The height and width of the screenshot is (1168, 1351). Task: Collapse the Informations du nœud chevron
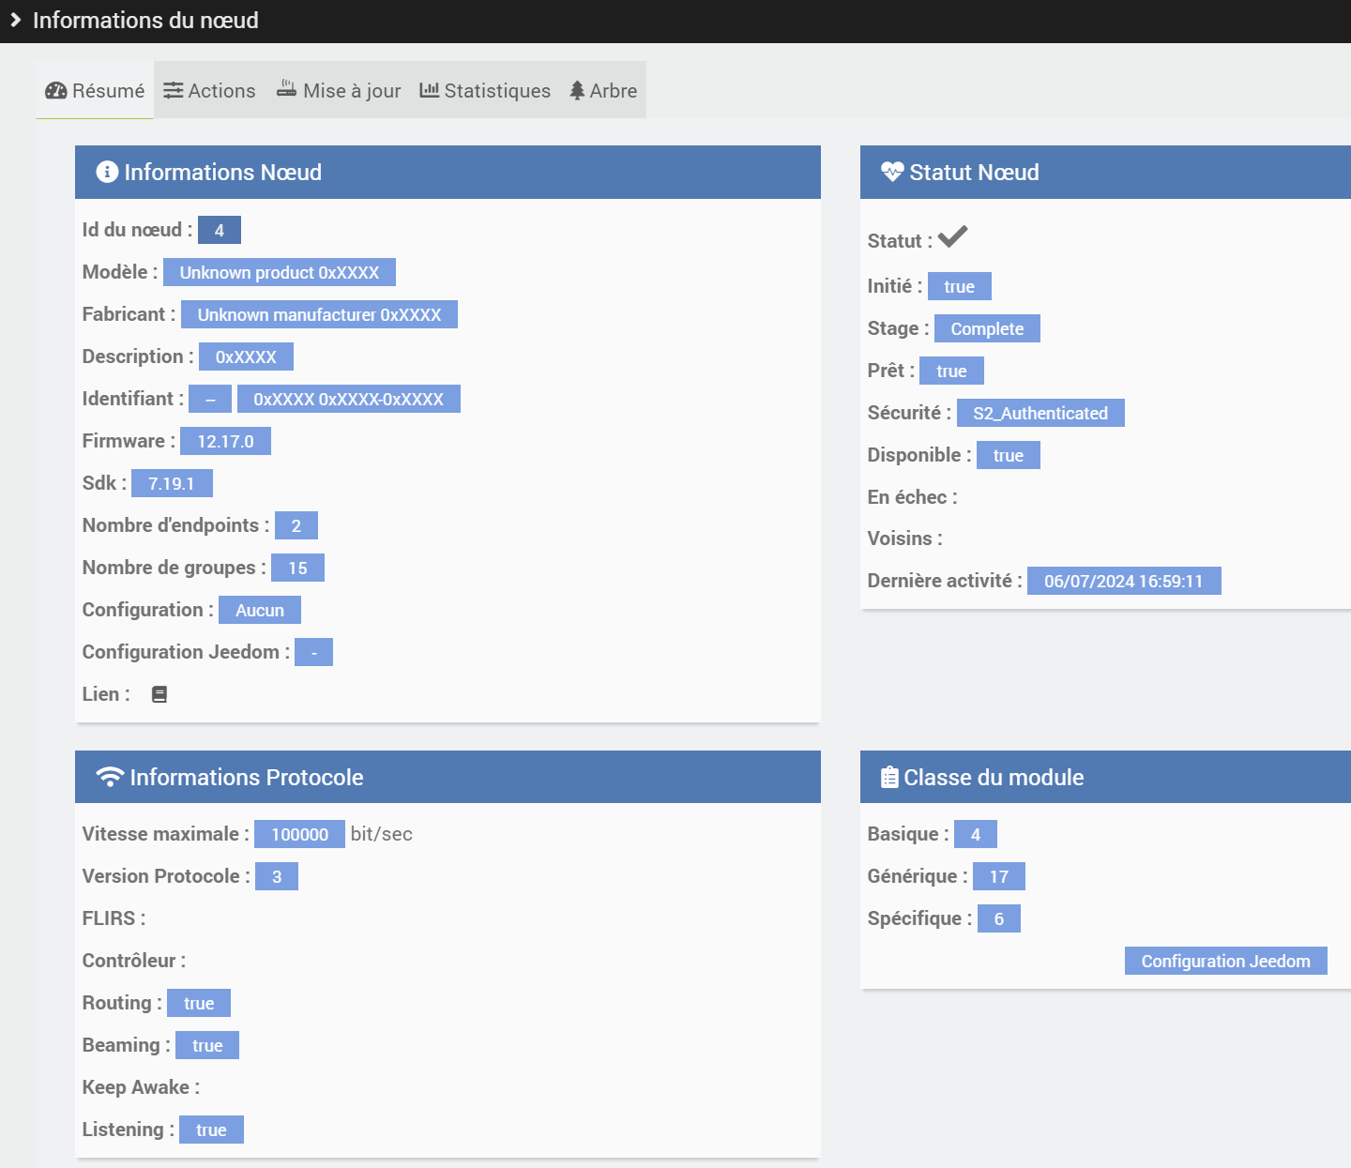pos(16,20)
